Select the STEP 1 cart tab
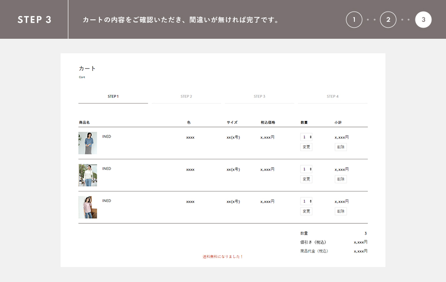Viewport: 446px width, 282px height. [113, 96]
